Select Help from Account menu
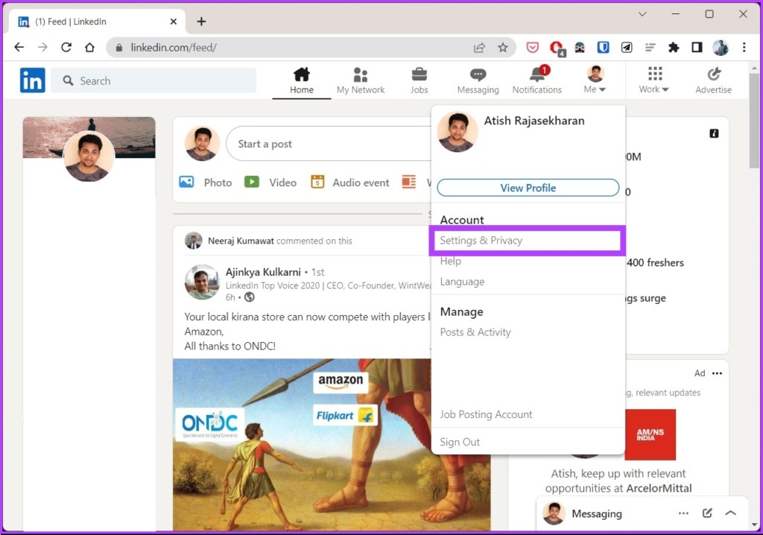This screenshot has width=763, height=535. 451,261
